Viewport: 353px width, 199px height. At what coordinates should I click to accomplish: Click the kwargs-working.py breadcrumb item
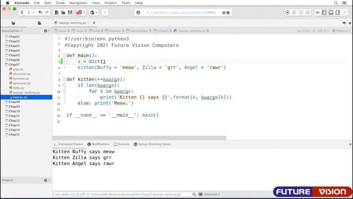(190, 31)
